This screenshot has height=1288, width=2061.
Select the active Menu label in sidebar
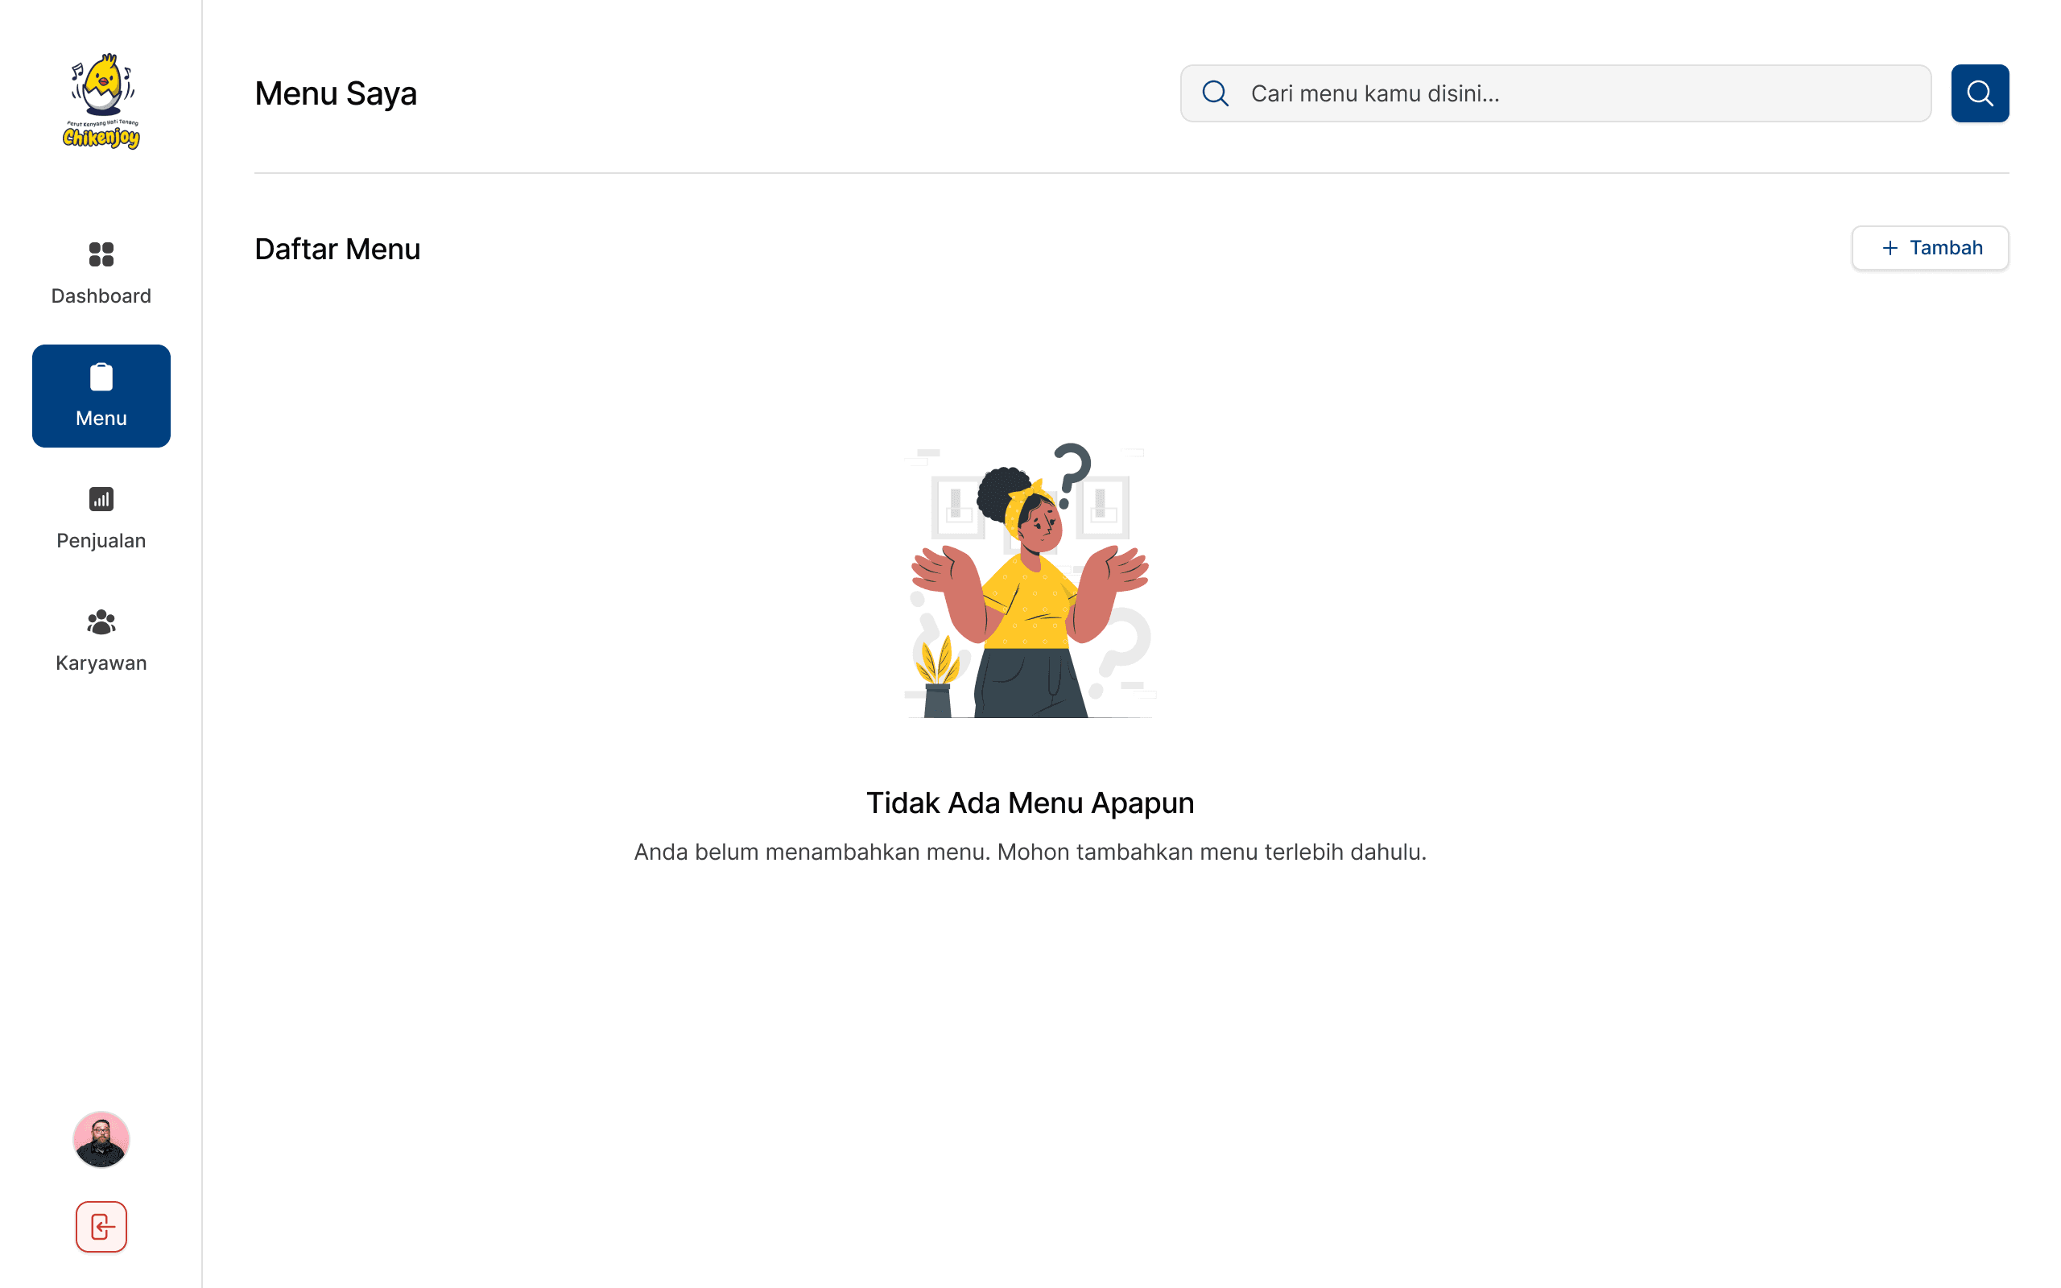101,419
